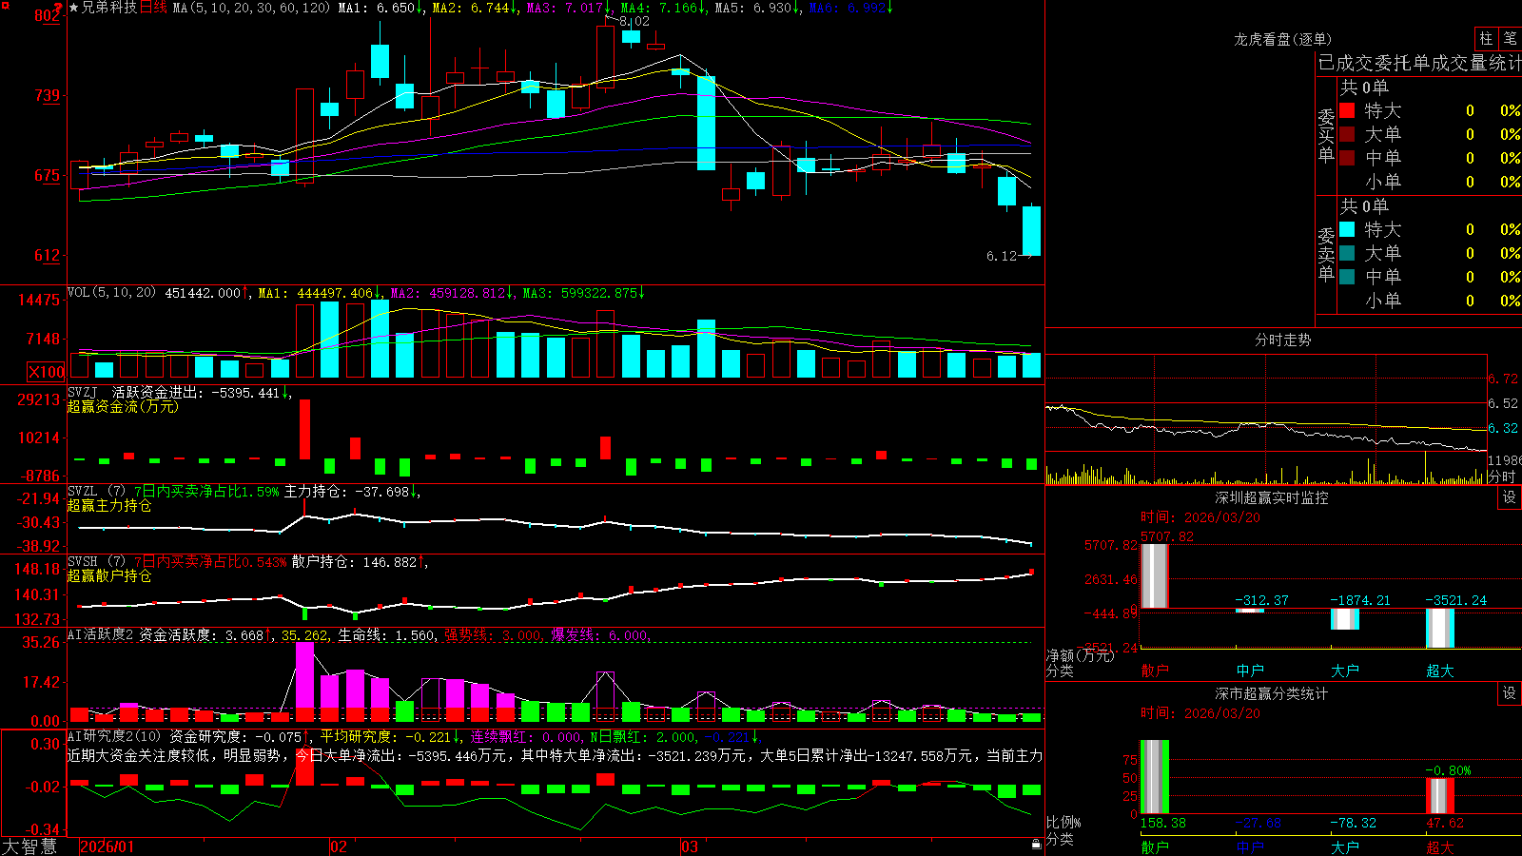The height and width of the screenshot is (856, 1522).
Task: Select the AI活跃度2 indicator label
Action: pyautogui.click(x=101, y=634)
